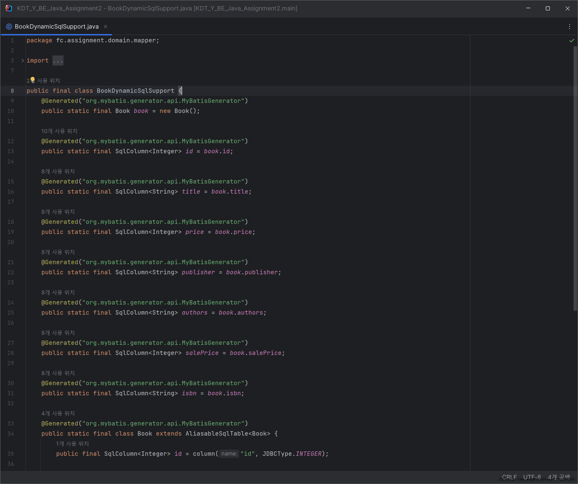Click line number 8 in gutter
578x484 pixels.
12,91
